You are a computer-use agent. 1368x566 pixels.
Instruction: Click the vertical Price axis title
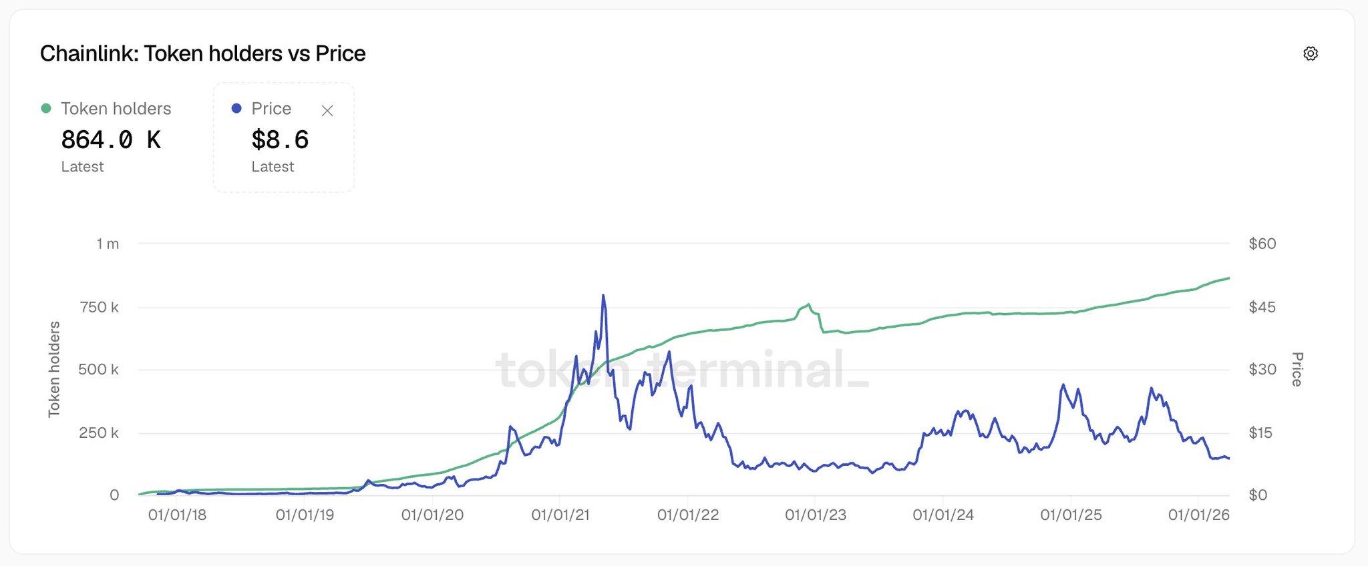pos(1297,369)
